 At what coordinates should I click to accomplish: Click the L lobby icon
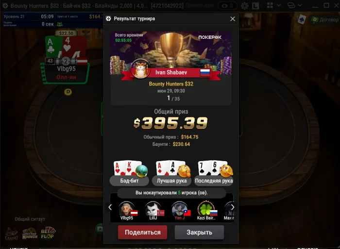[x=255, y=6]
